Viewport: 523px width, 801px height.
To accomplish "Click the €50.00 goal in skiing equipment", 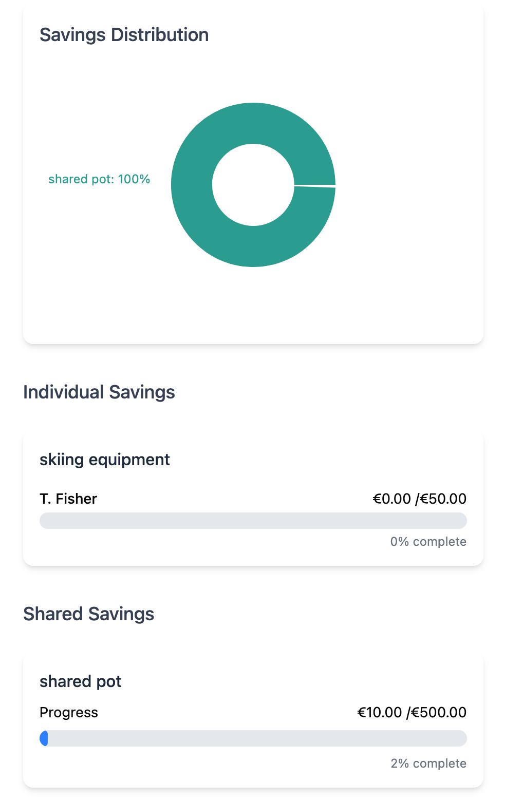I will pos(443,499).
